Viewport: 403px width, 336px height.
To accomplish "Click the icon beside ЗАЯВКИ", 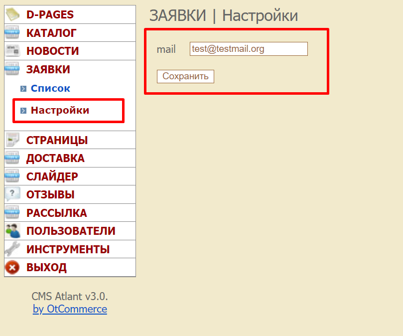I will pyautogui.click(x=12, y=69).
